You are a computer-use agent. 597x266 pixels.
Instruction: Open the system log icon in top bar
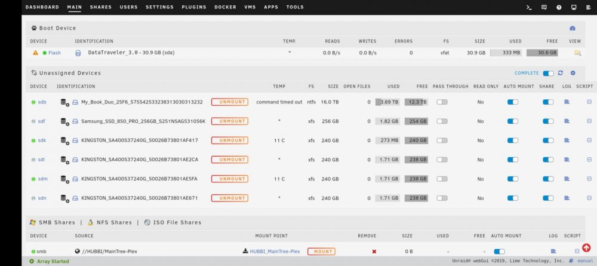click(589, 7)
